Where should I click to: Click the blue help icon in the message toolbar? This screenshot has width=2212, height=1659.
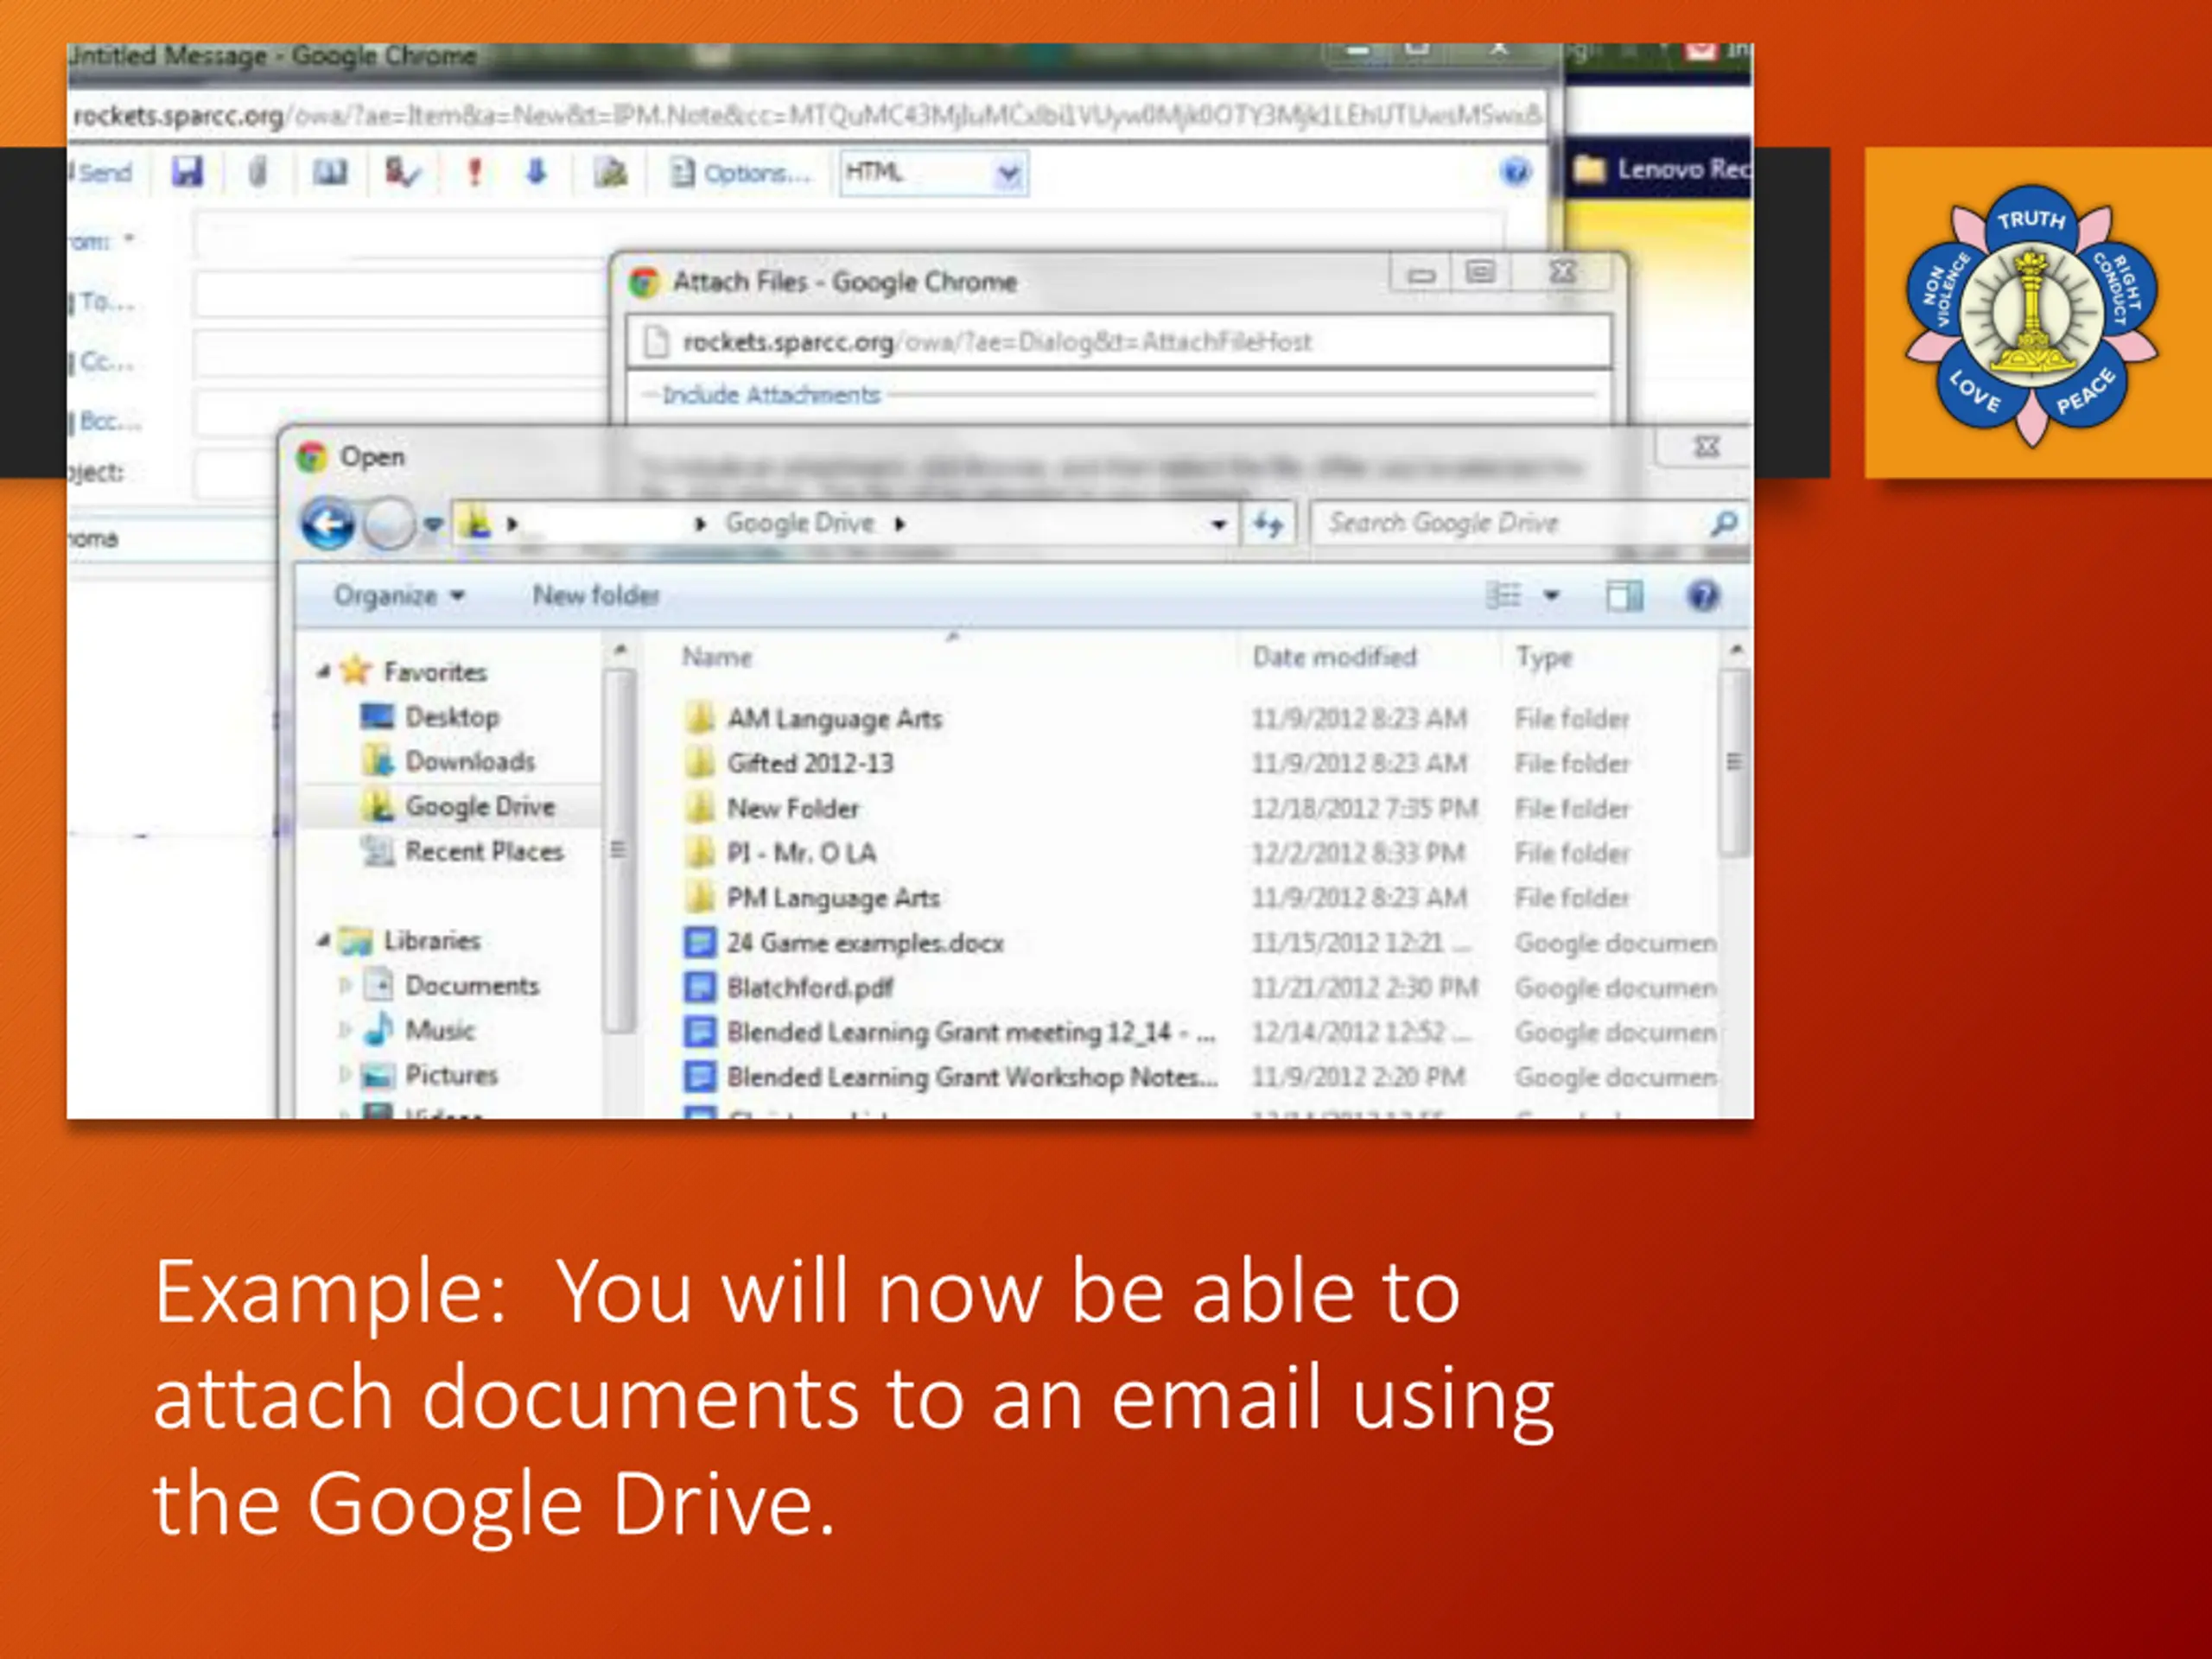(x=1515, y=172)
